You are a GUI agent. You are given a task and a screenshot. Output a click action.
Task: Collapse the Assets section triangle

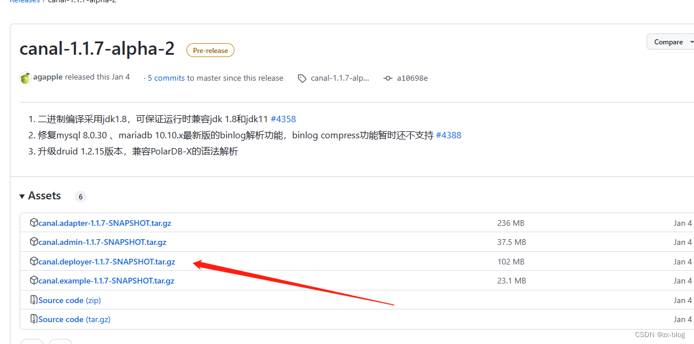pos(23,196)
